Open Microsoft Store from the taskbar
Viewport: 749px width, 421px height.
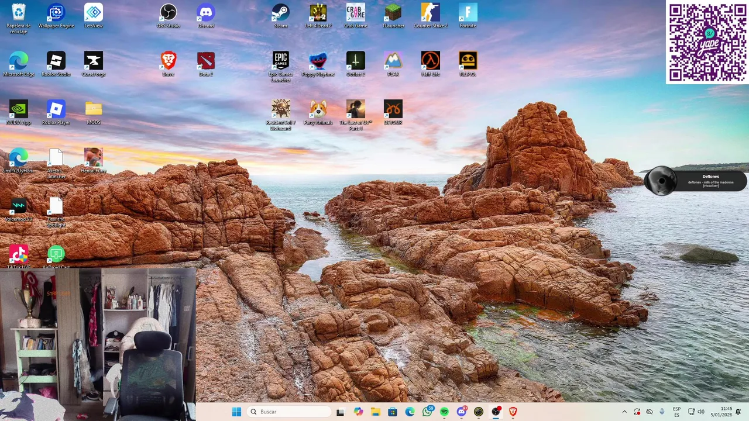[x=393, y=412]
